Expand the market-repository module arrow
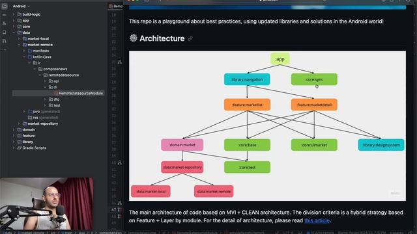The image size is (417, 234). pyautogui.click(x=19, y=123)
